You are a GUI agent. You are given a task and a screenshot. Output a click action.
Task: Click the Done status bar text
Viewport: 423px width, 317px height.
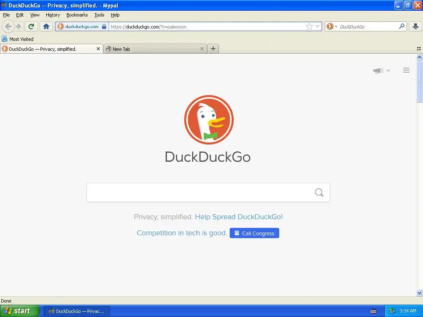click(x=6, y=301)
